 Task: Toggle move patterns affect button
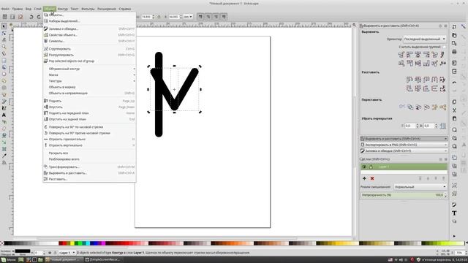coord(224,17)
